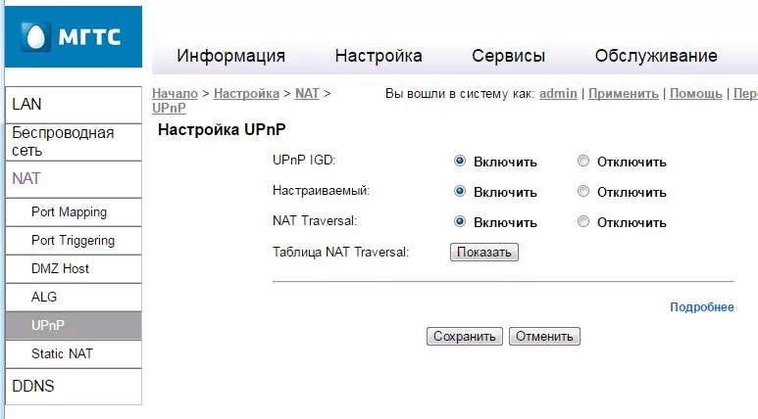Viewport: 758px width, 419px height.
Task: Expand the LAN sidebar section
Action: pos(74,105)
